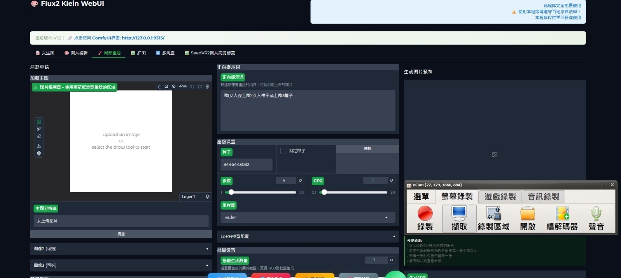Open the 采样器 euler dropdown

(308, 217)
